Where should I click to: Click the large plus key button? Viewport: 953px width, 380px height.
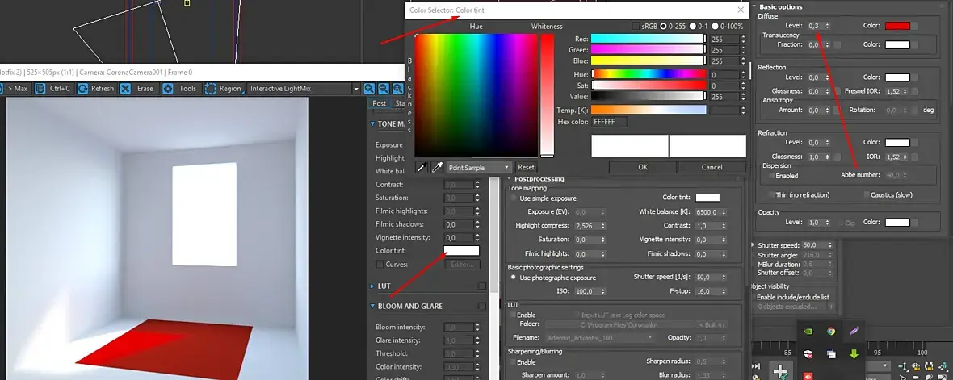tap(780, 371)
